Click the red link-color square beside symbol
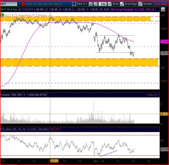This screenshot has height=165, width=169. (x=23, y=4)
